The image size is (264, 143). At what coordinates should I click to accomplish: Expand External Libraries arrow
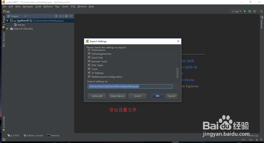pos(7,29)
